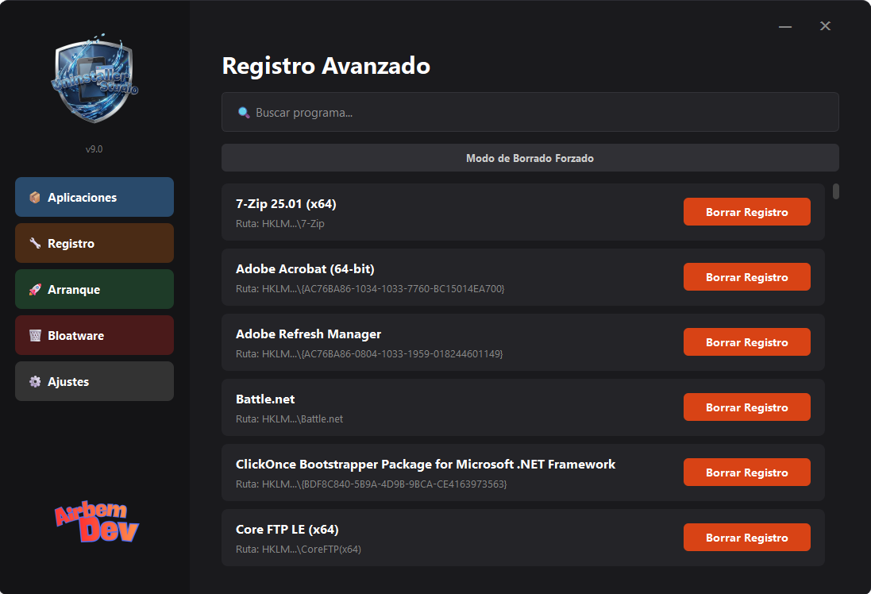Borrar Registro for ClickOnce Bootstrapper Package
The height and width of the screenshot is (594, 871).
[746, 472]
